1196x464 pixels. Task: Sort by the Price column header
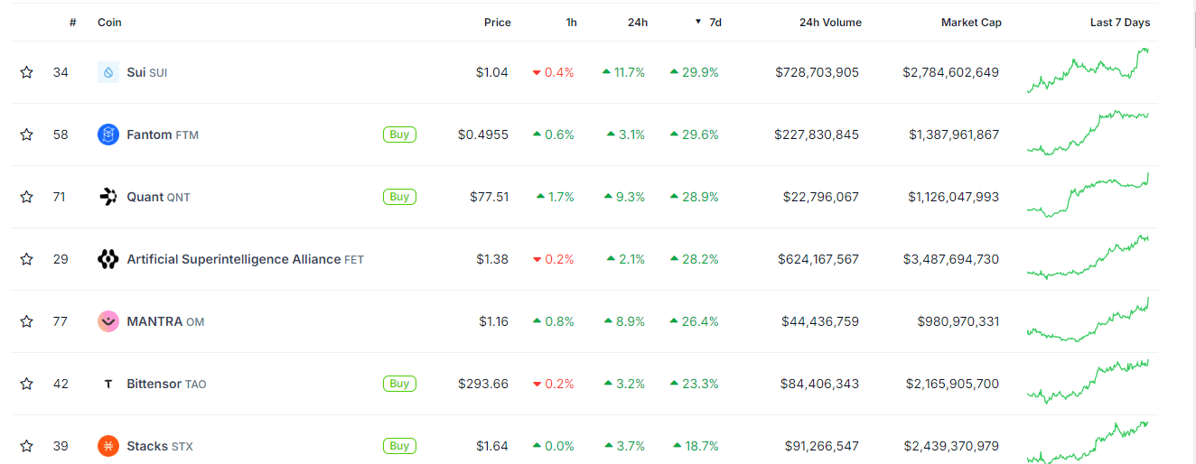tap(497, 23)
